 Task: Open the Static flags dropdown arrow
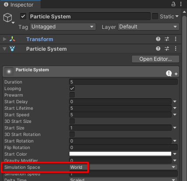click(x=177, y=16)
